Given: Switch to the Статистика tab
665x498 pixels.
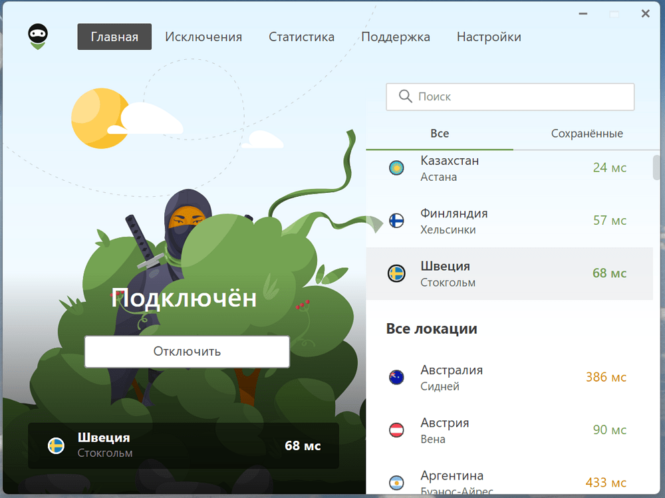Looking at the screenshot, I should pos(301,37).
